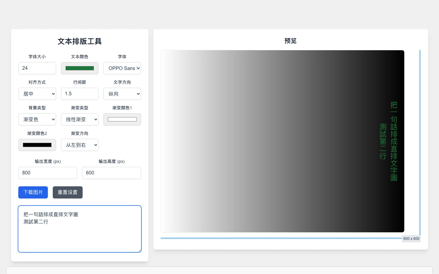
Task: Click the 对齐方式 label
Action: [x=37, y=82]
